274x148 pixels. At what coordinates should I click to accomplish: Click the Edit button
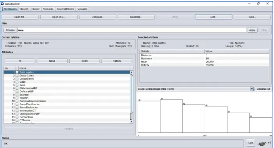(214, 17)
